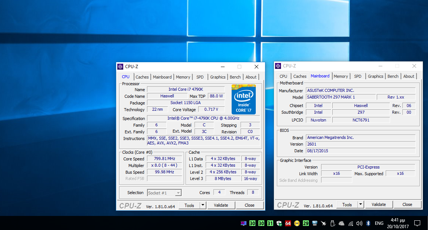This screenshot has width=428, height=230.
Task: Click the volume speaker tray icon
Action: coord(359,223)
